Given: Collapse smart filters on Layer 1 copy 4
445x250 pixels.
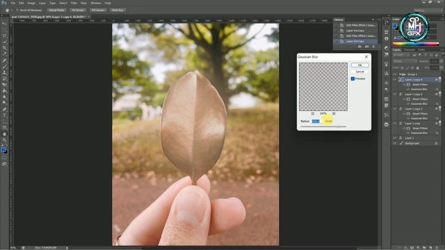Looking at the screenshot, I should click(x=439, y=80).
